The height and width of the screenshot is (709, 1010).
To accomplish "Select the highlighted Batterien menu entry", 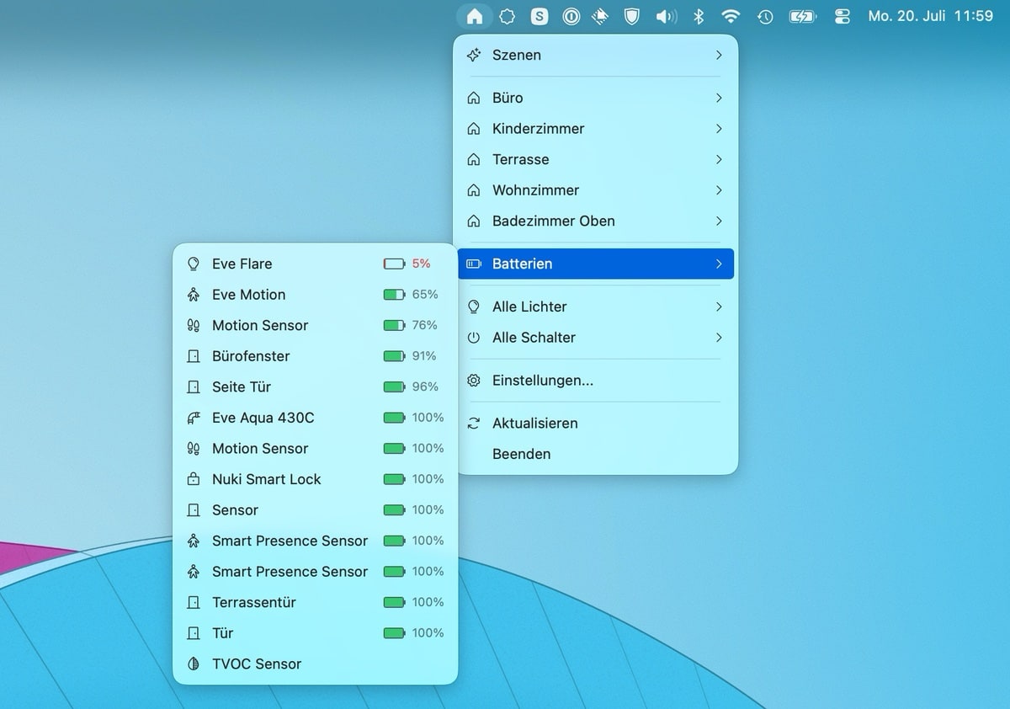I will pyautogui.click(x=596, y=264).
